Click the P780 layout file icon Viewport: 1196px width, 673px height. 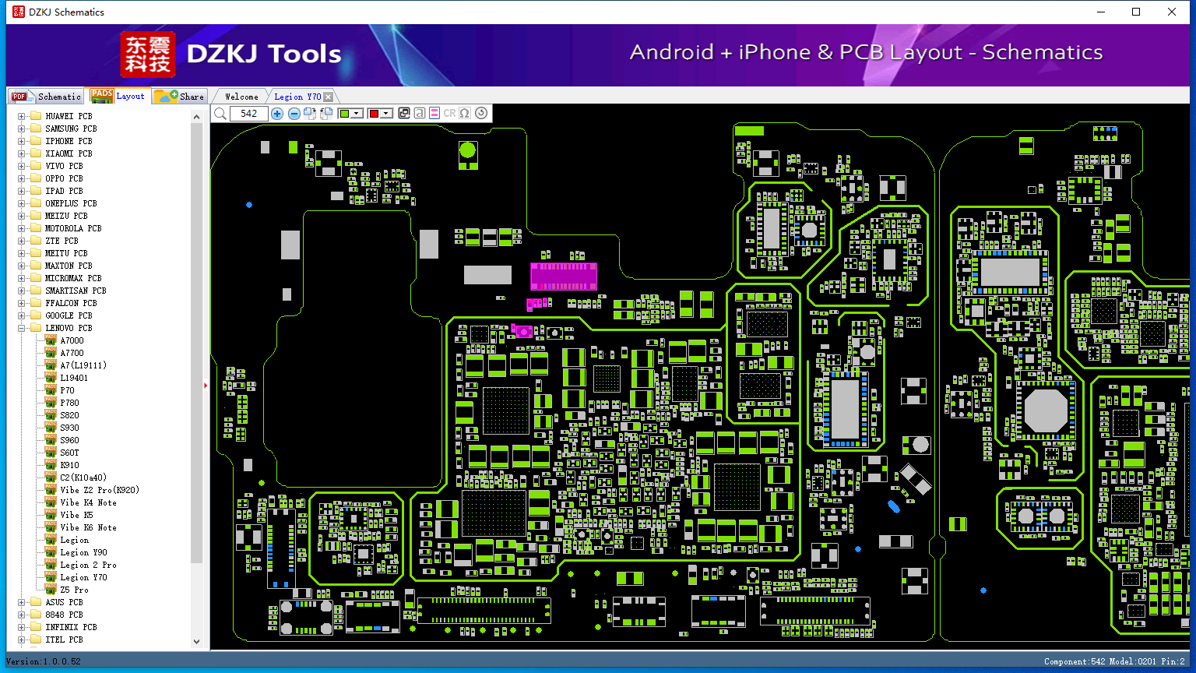tap(51, 403)
